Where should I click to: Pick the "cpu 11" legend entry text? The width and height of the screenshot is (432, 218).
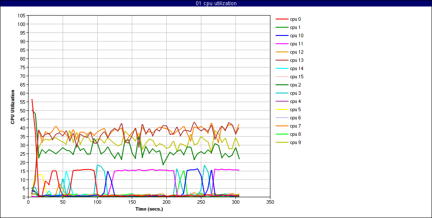296,44
